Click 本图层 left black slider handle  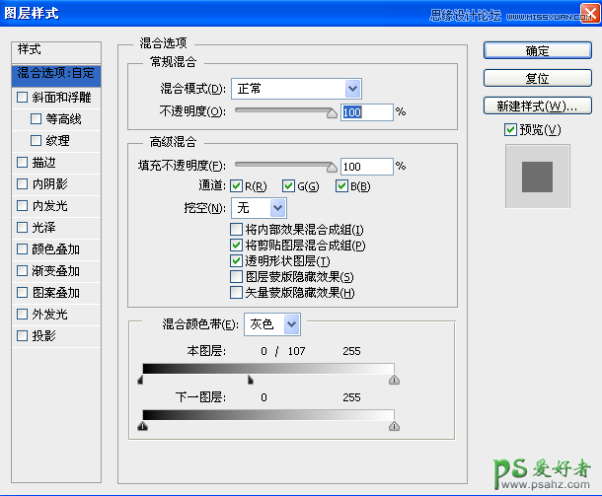click(x=140, y=380)
